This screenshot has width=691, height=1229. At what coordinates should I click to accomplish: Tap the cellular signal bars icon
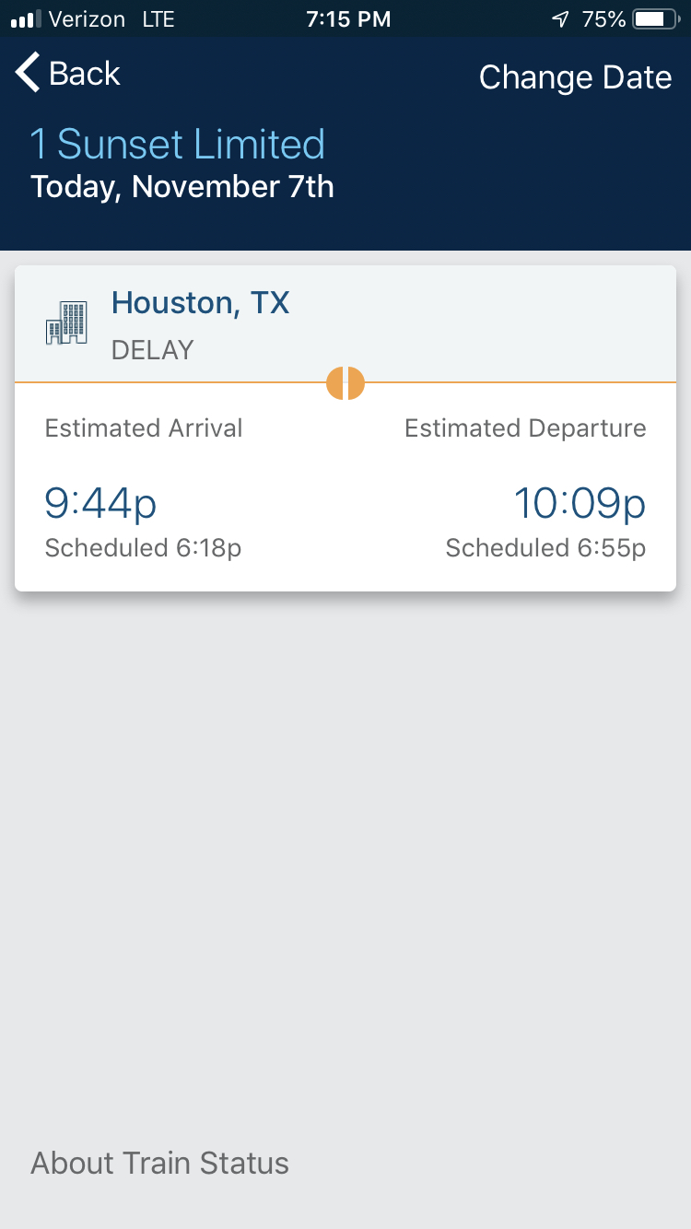coord(26,19)
